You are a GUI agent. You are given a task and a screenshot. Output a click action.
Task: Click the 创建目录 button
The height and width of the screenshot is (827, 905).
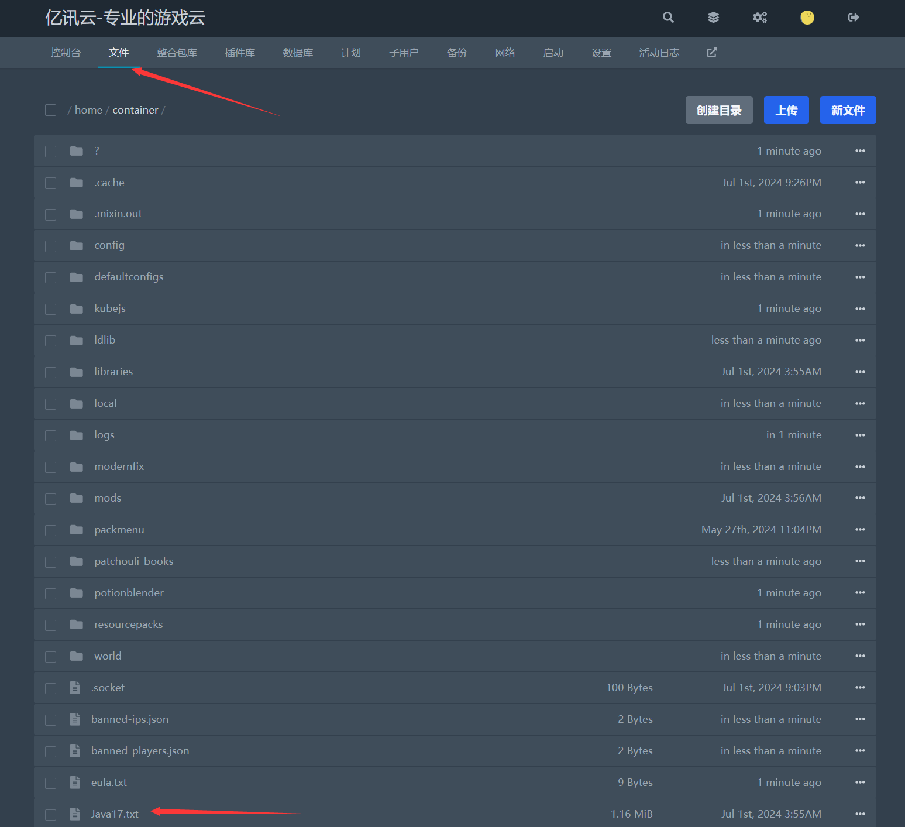click(719, 110)
